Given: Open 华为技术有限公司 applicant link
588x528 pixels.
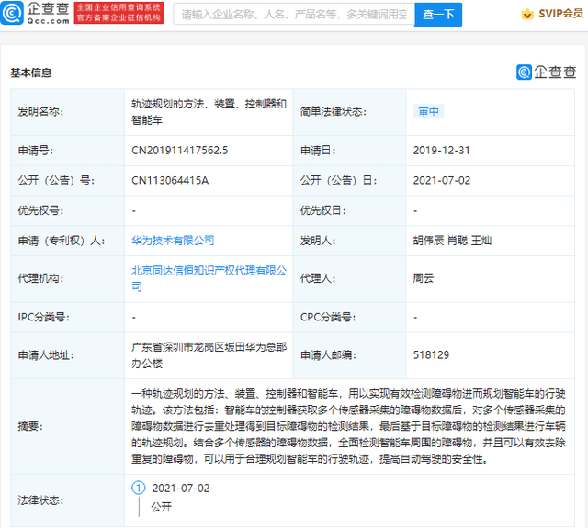Looking at the screenshot, I should click(x=173, y=241).
